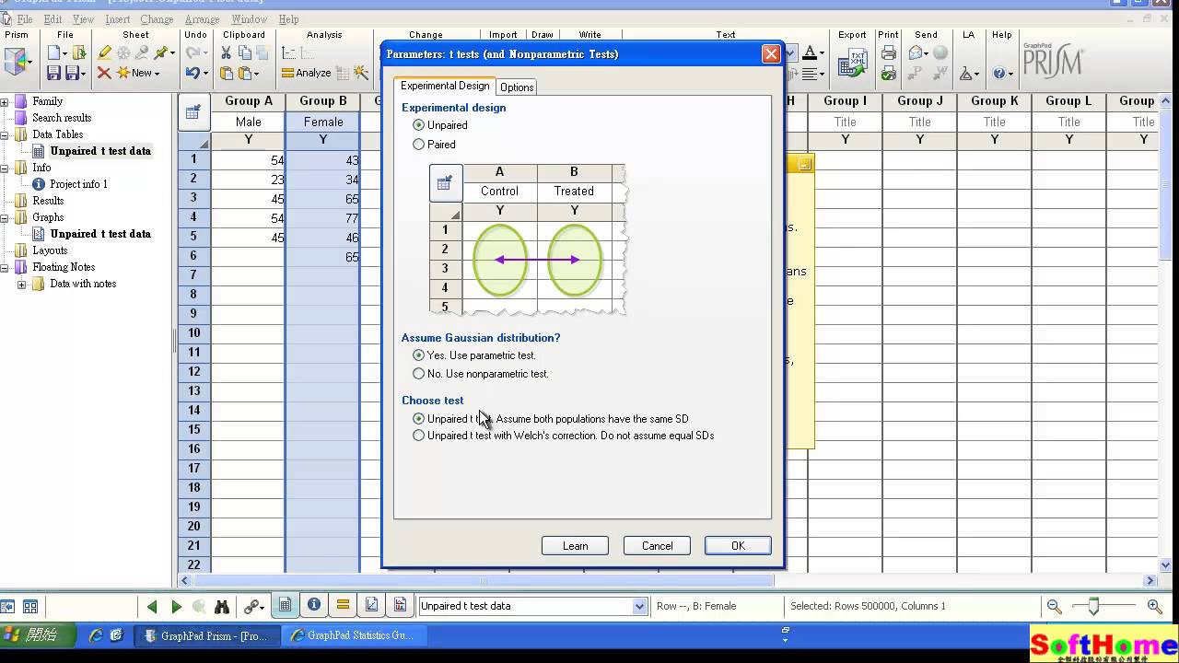This screenshot has height=663, width=1179.
Task: Select the Family folder in navigator
Action: point(47,101)
